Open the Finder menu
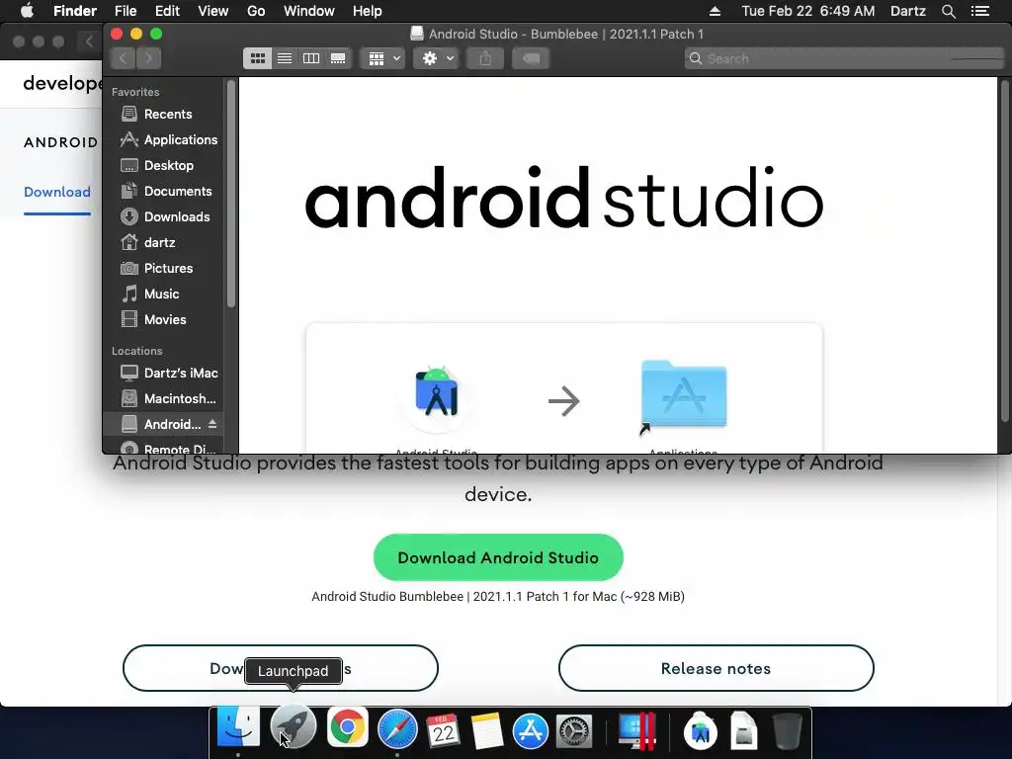The image size is (1012, 759). (75, 11)
